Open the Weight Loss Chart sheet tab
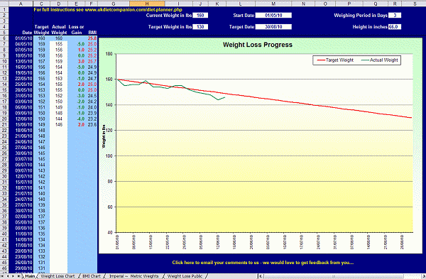This screenshot has height=279, width=426. pos(58,276)
